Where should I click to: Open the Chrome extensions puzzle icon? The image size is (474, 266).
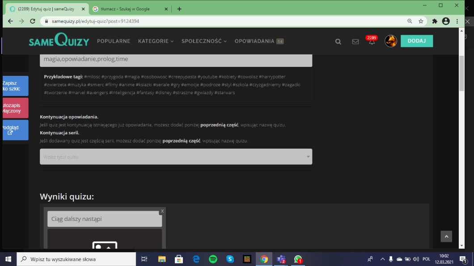434,21
